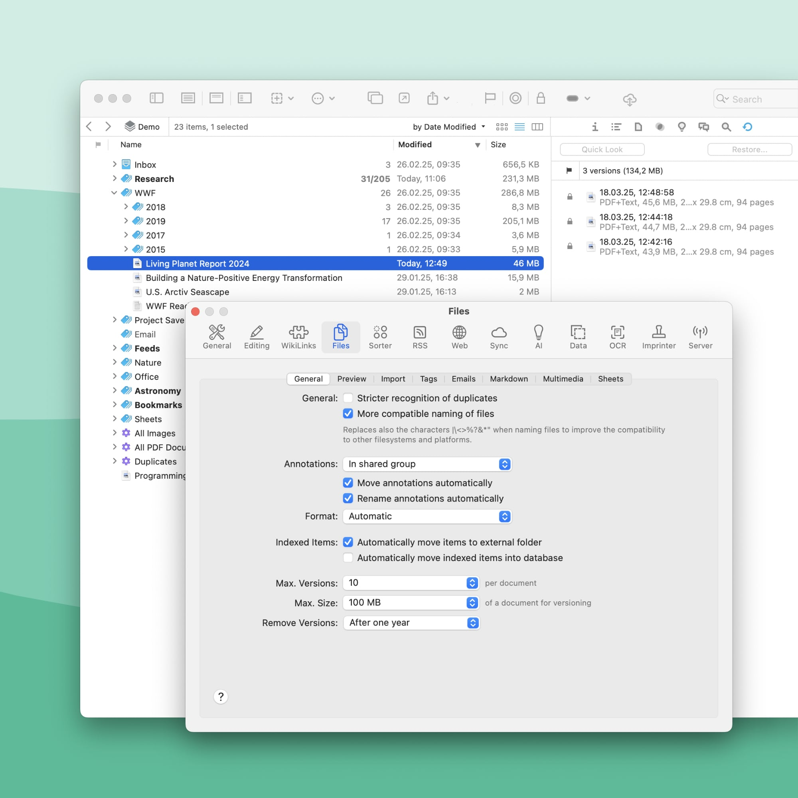This screenshot has height=798, width=798.
Task: Click the flag icon in main toolbar
Action: [490, 98]
